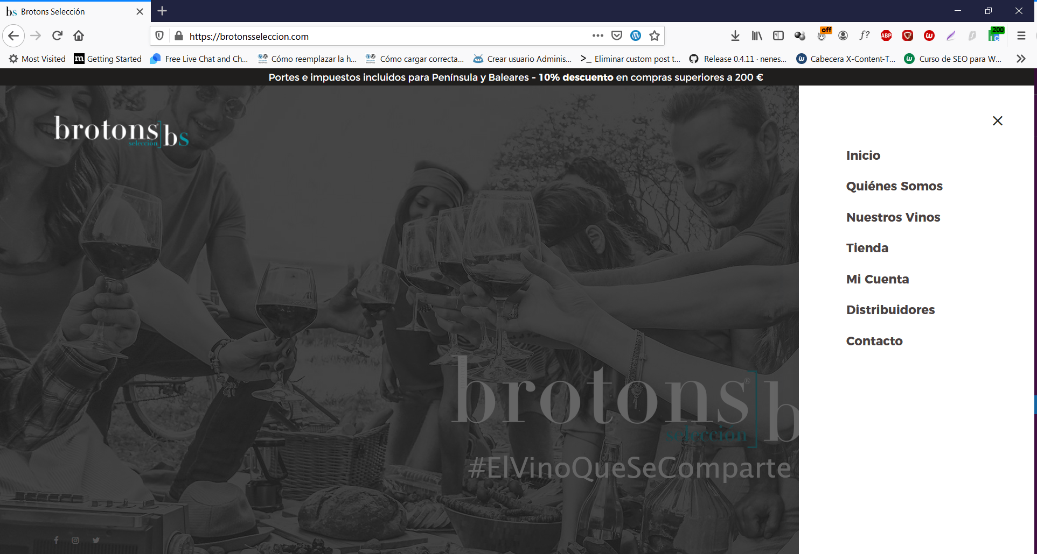Open the 200 status code extension
The height and width of the screenshot is (554, 1037).
click(x=996, y=34)
